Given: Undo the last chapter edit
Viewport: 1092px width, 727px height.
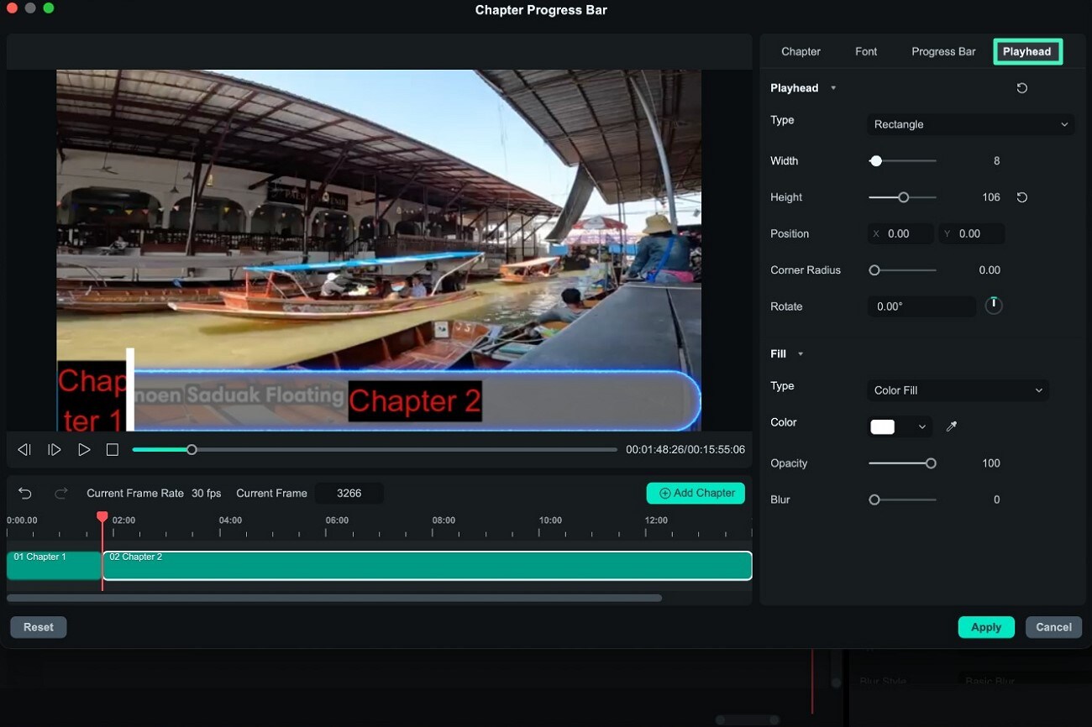Looking at the screenshot, I should [x=25, y=493].
